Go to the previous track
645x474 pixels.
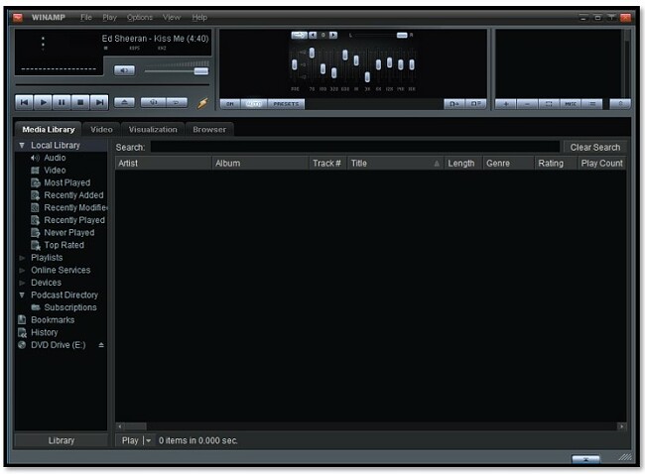pyautogui.click(x=24, y=102)
